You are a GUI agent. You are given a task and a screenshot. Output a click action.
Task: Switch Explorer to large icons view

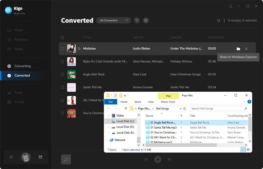point(249,150)
